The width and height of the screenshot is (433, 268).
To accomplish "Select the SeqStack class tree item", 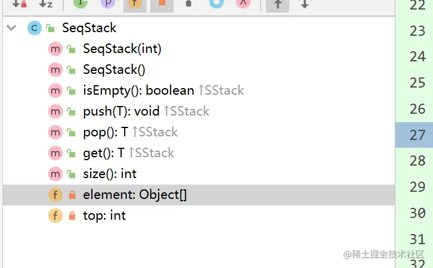I will coord(89,28).
